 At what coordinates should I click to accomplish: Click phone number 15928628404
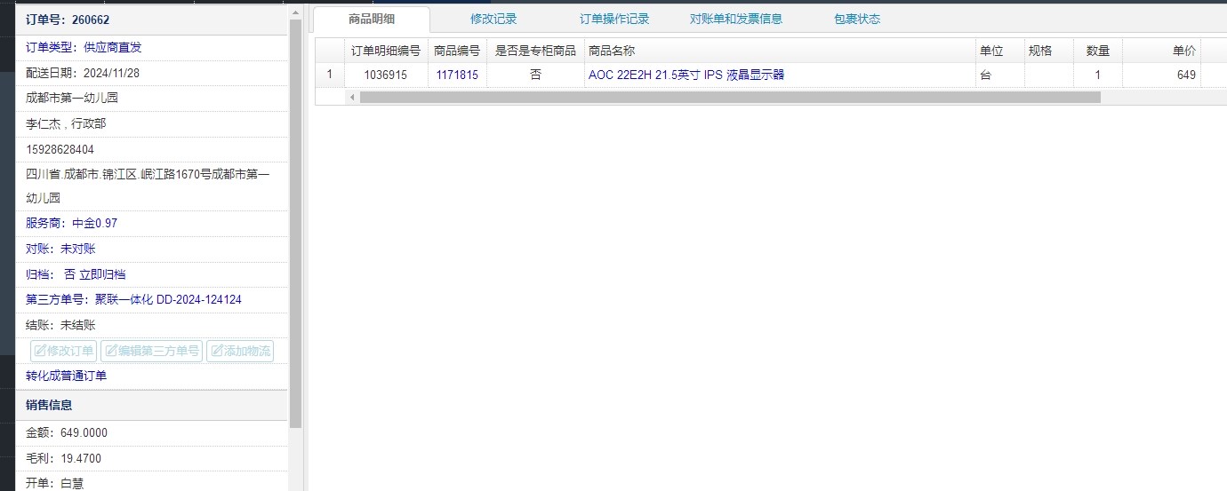(x=60, y=149)
